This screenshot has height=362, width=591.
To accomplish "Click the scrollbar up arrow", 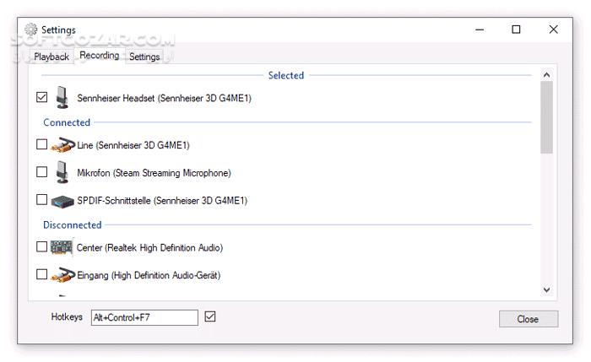I will [546, 74].
